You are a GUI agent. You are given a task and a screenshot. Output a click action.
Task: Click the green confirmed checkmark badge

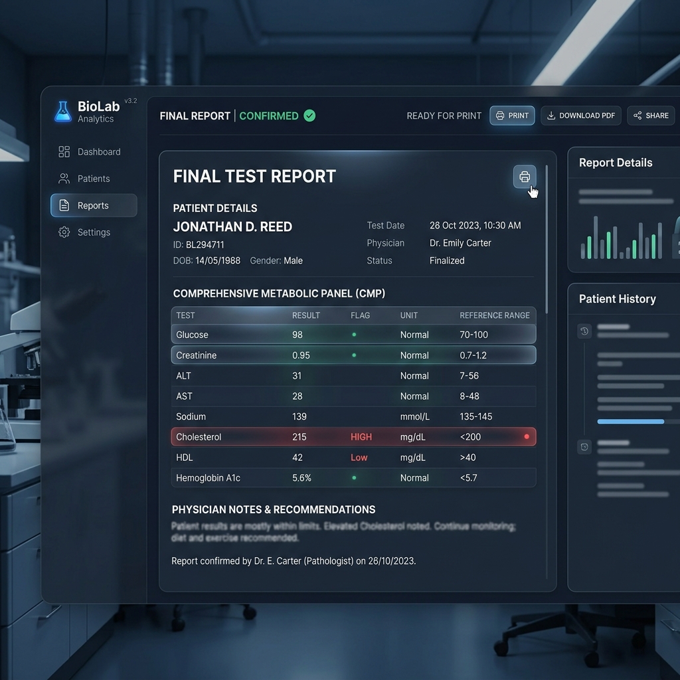[x=309, y=116]
